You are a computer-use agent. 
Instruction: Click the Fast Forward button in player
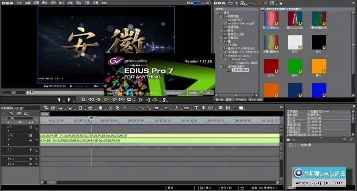pyautogui.click(x=122, y=100)
